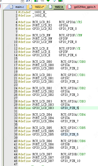Click PORT_LCD_DB7 on line 45
The image size is (98, 166).
coord(43,158)
